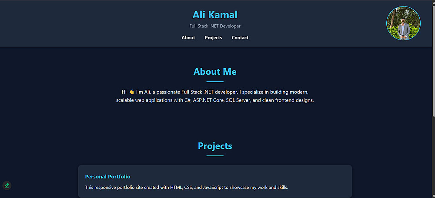435x198 pixels.
Task: Click the Ali Kamal site title
Action: pyautogui.click(x=215, y=15)
